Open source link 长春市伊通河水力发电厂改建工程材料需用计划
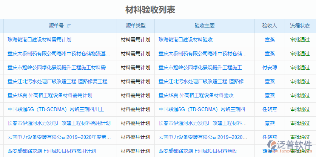 [x=59, y=123]
